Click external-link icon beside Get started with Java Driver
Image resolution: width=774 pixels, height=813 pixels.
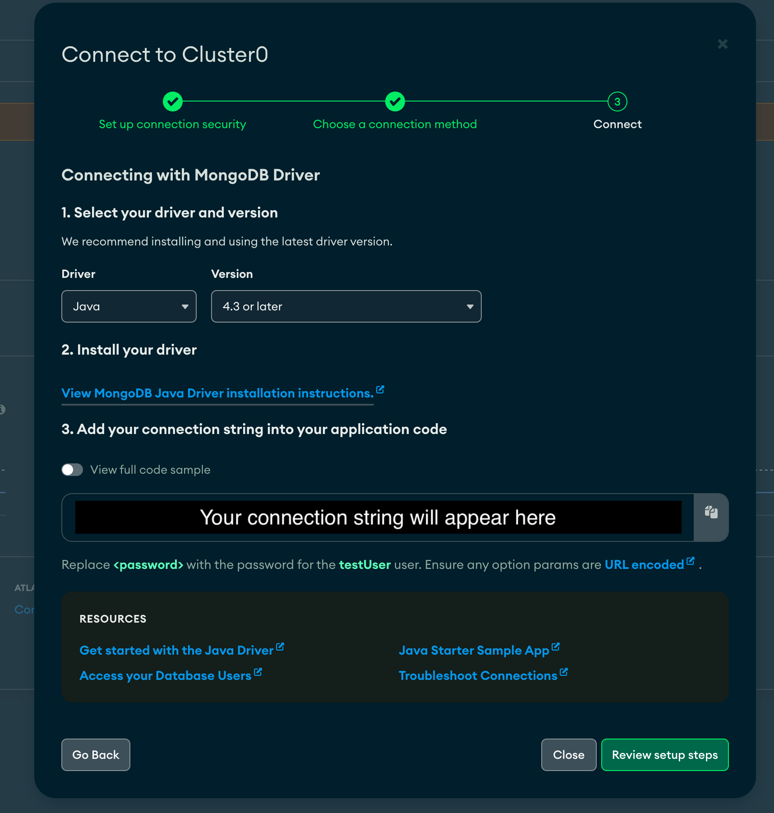tap(280, 647)
